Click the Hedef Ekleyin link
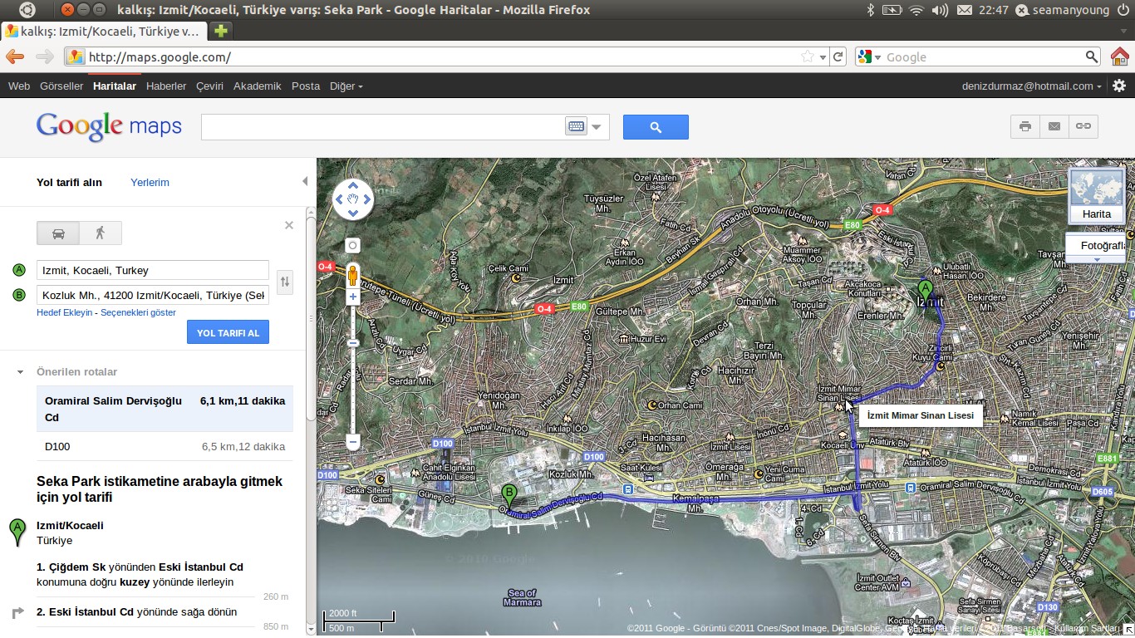The height and width of the screenshot is (638, 1135). click(x=65, y=312)
